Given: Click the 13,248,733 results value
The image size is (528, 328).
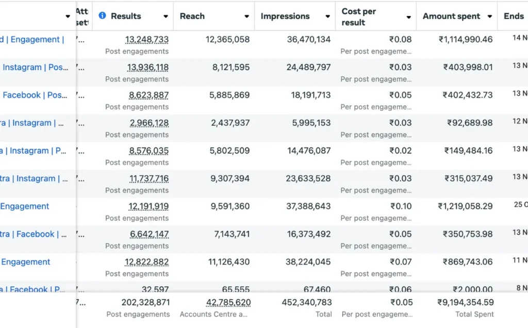Looking at the screenshot, I should coord(146,40).
